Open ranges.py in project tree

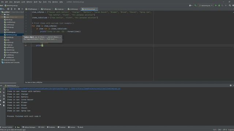point(9,45)
